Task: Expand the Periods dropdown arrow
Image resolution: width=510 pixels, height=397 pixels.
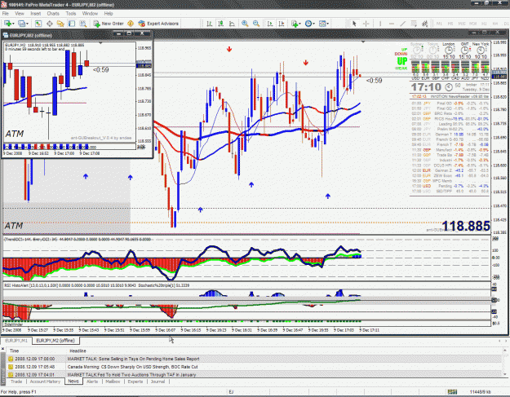Action: pyautogui.click(x=314, y=24)
